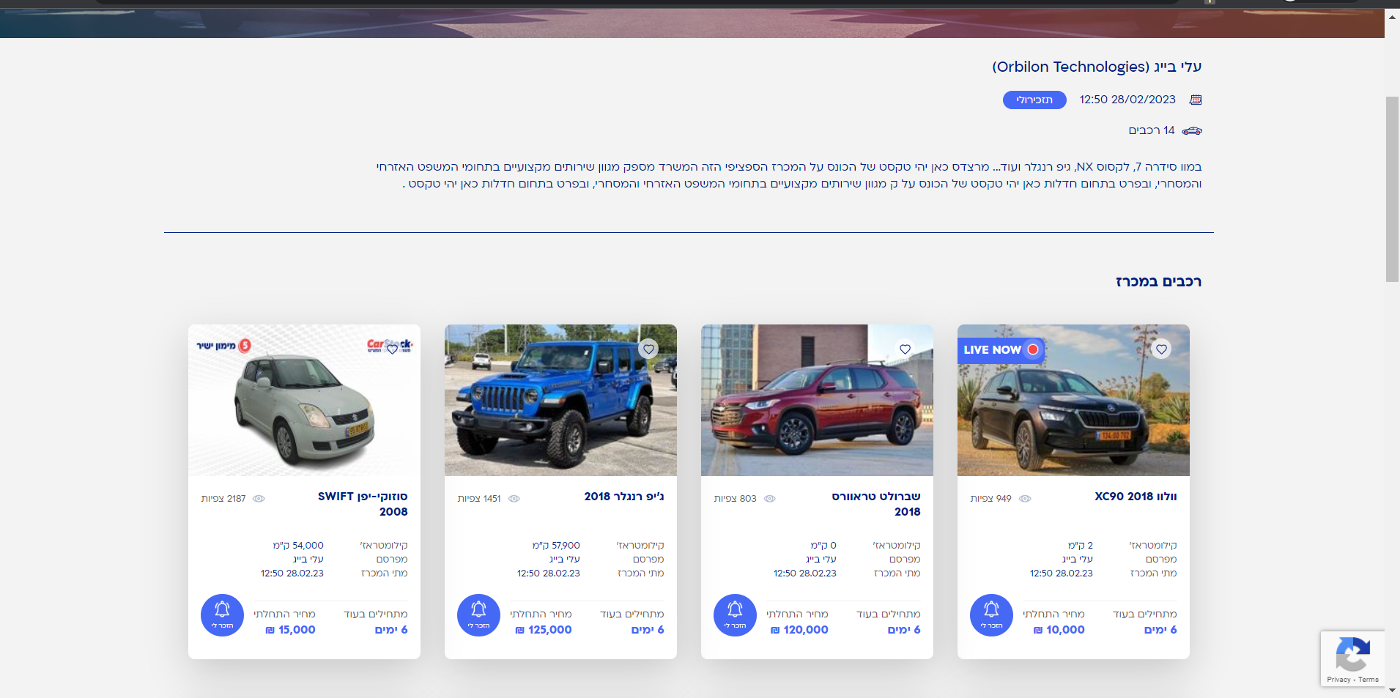Click the page vertical scrollbar thumb

click(1392, 189)
